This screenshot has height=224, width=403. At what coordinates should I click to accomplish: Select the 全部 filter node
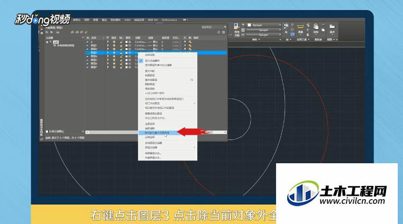(56, 42)
